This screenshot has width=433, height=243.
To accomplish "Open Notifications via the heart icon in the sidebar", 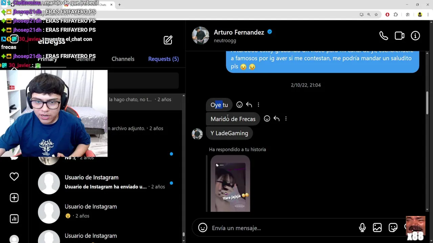I will point(14,177).
